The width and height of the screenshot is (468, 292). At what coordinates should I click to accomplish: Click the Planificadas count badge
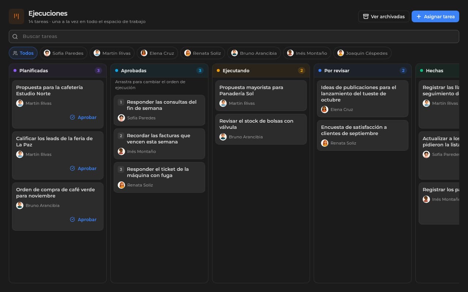[x=98, y=70]
